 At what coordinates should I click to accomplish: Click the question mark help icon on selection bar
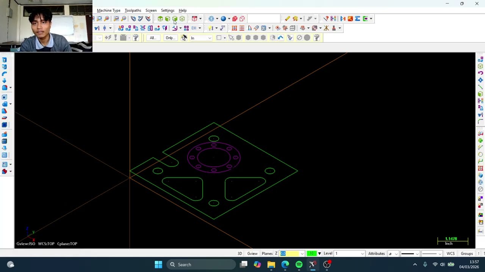[317, 38]
